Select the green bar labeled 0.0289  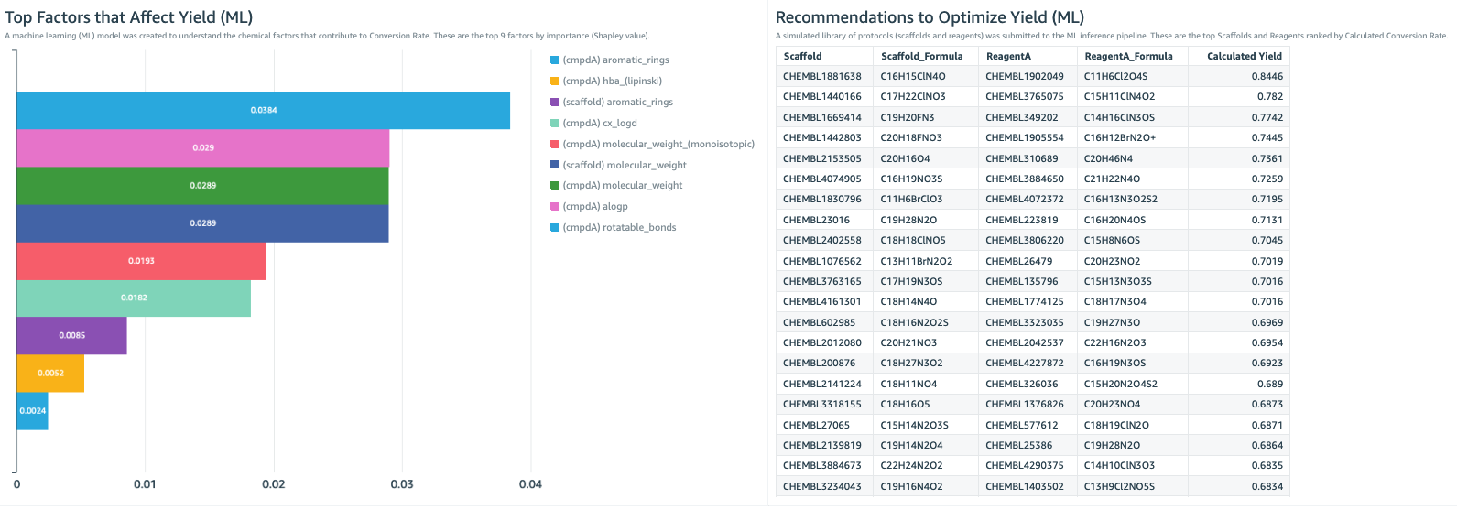click(x=202, y=186)
